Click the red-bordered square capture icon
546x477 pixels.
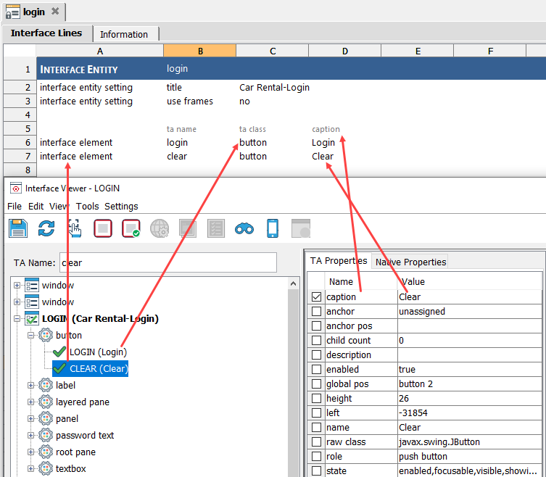(103, 228)
